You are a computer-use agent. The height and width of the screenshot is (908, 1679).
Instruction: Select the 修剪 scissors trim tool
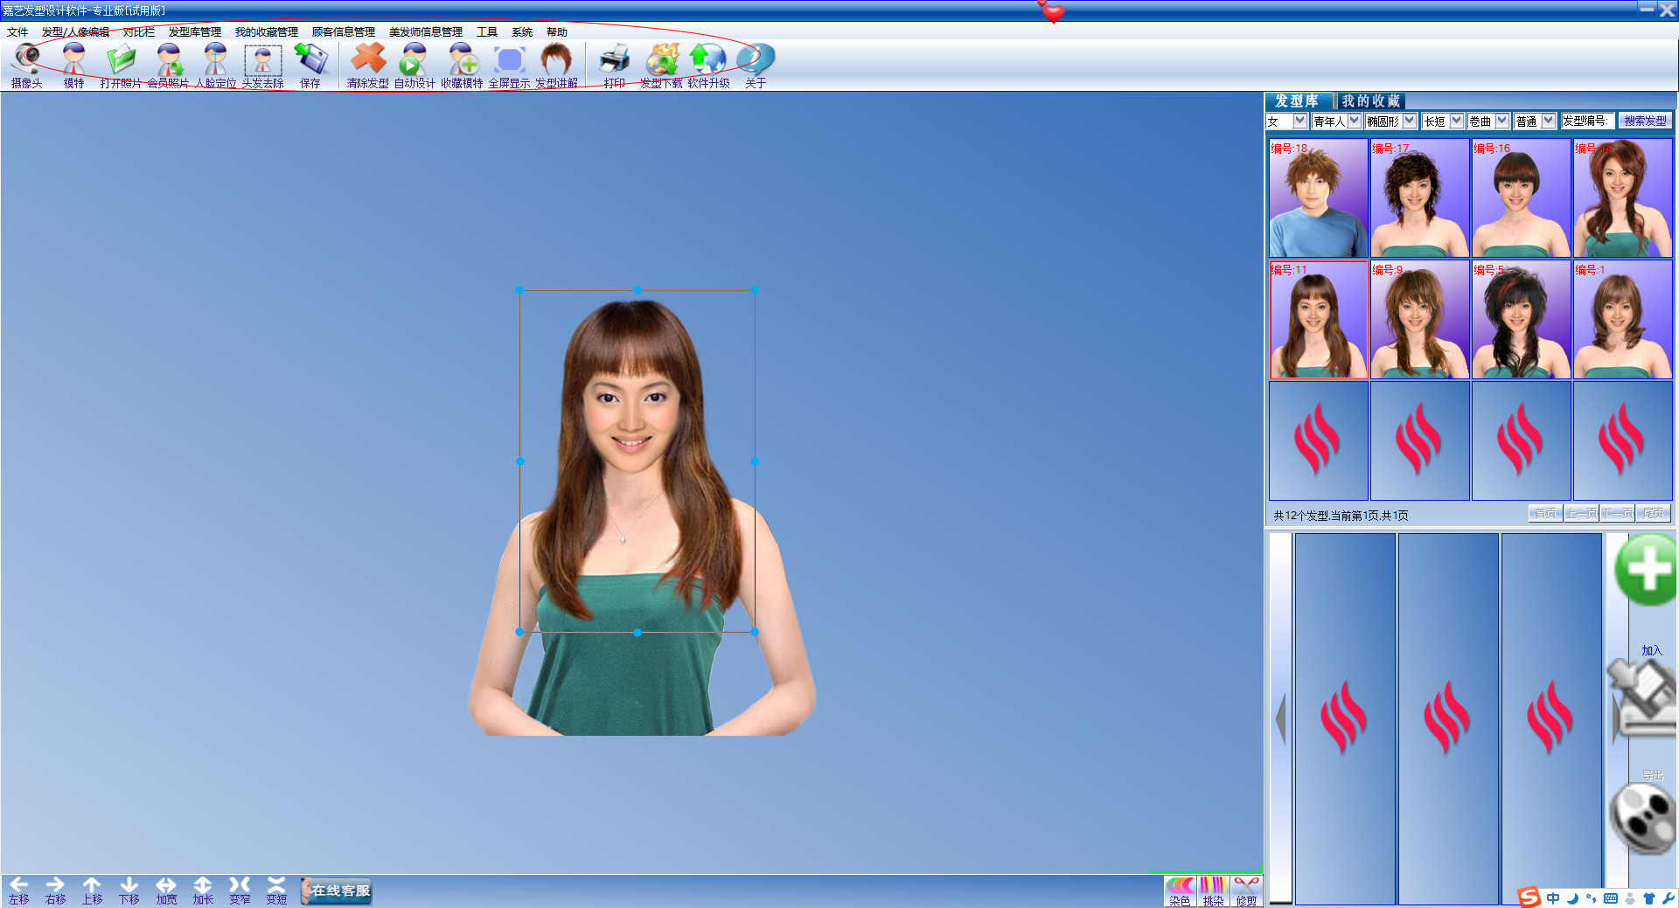tap(1246, 891)
